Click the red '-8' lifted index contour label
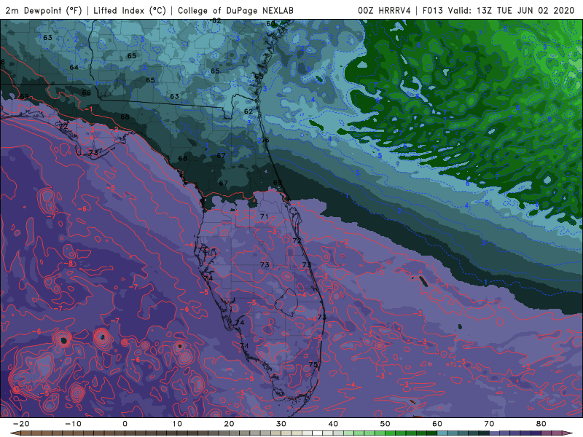Screen dimensions: 583x437 point(69,264)
